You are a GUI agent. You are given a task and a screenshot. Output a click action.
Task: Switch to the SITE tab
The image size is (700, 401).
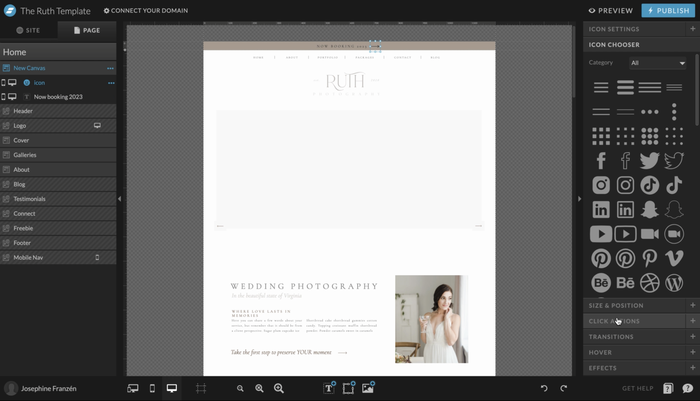(28, 30)
